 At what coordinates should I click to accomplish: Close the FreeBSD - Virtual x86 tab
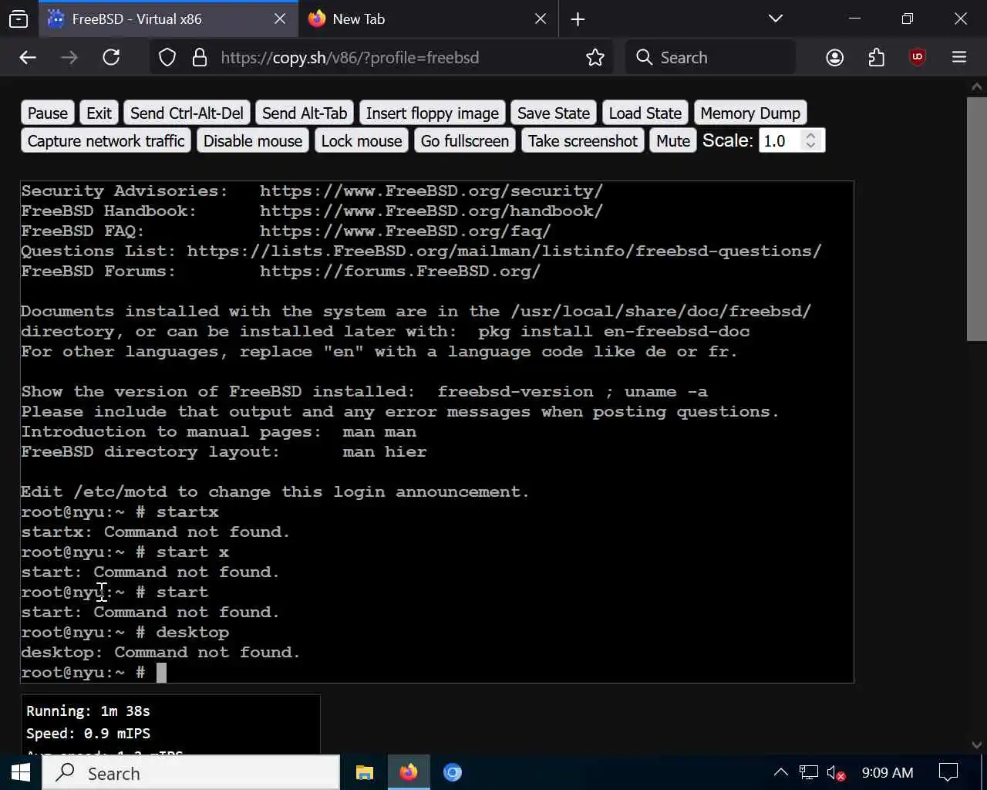[x=280, y=19]
